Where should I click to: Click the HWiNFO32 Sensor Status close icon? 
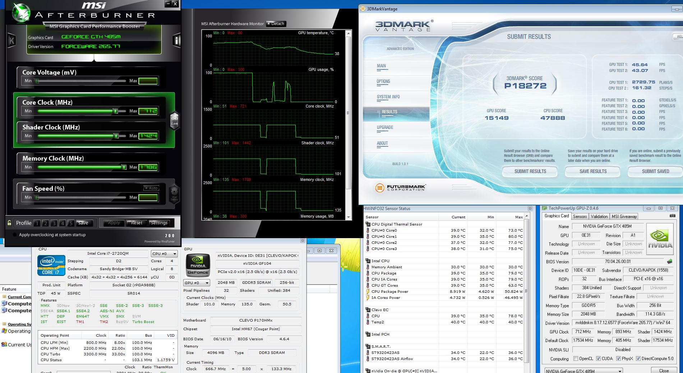point(530,209)
